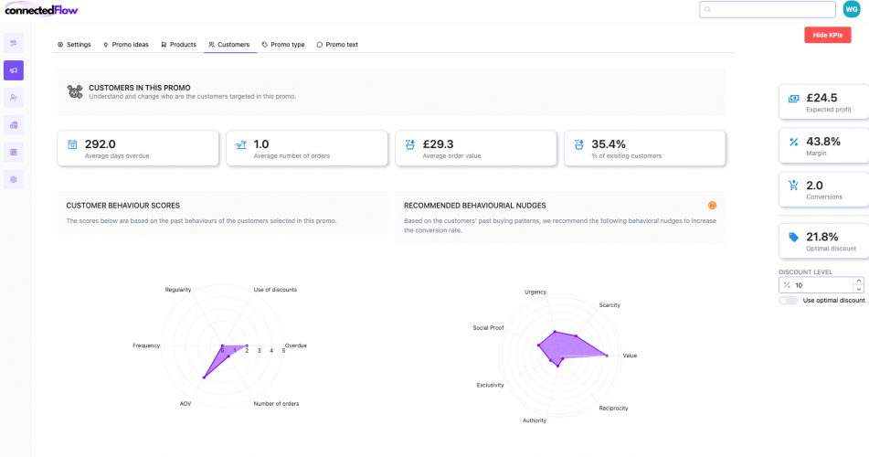Click the customers group icon next to the promo heading
This screenshot has height=457, width=869.
(x=75, y=91)
